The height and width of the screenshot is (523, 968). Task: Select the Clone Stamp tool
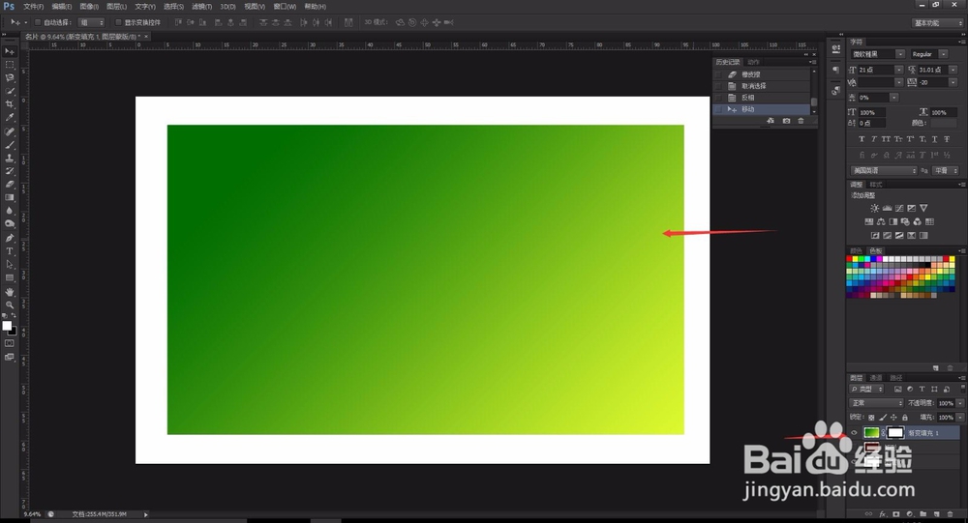pos(10,158)
